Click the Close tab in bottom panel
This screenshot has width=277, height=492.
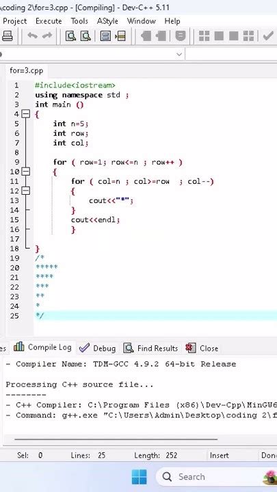[202, 348]
